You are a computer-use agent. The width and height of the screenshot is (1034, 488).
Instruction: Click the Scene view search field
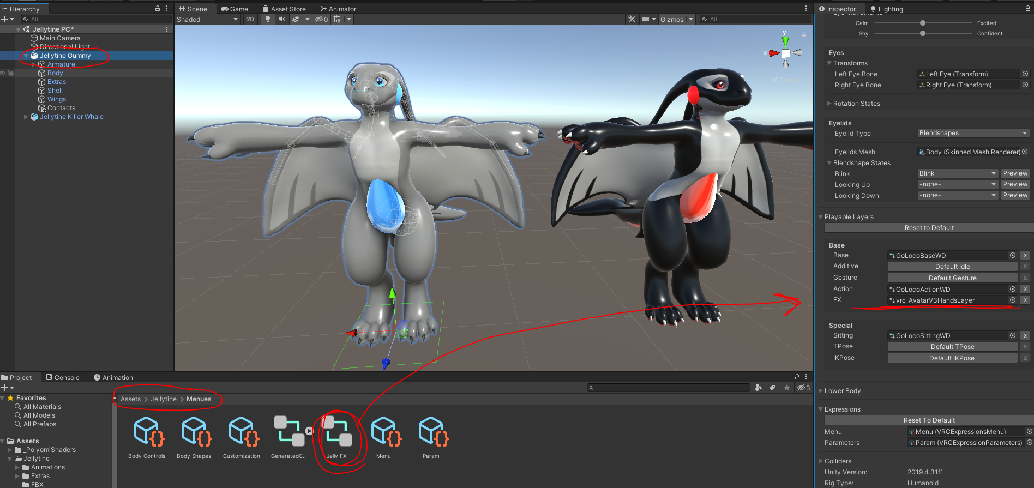coord(756,19)
